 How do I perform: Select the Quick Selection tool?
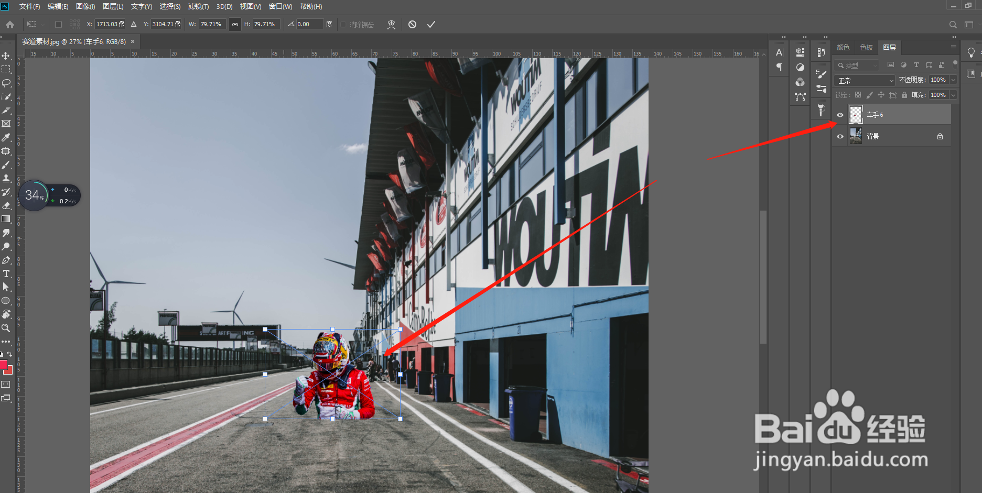tap(6, 96)
